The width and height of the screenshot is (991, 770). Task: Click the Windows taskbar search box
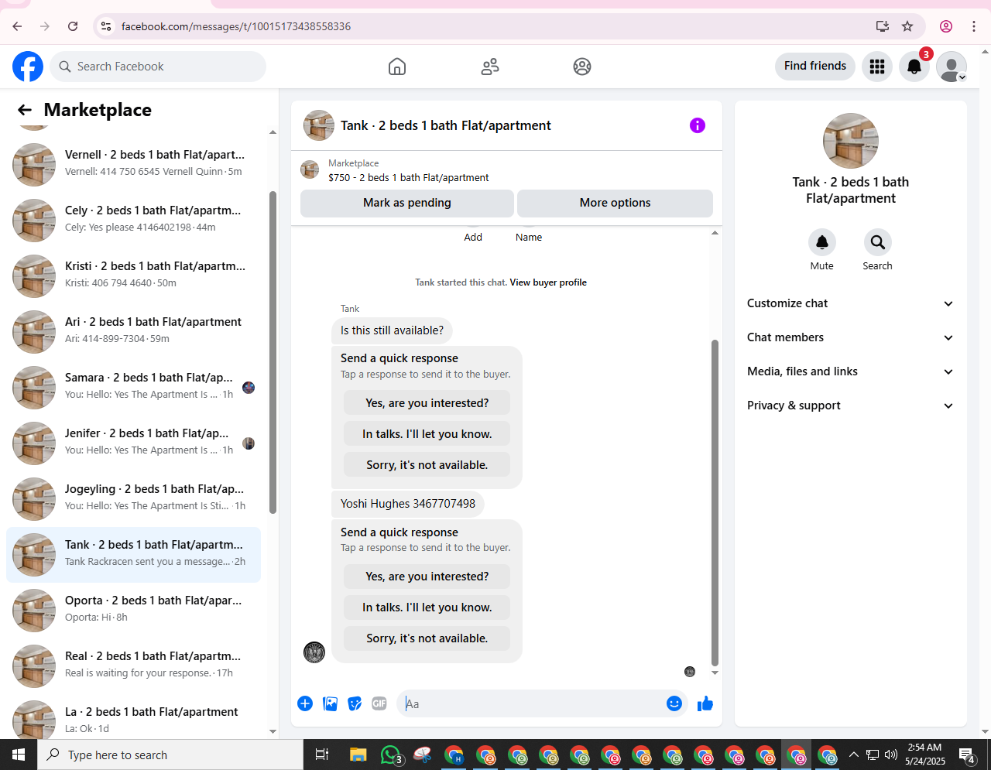pos(170,755)
